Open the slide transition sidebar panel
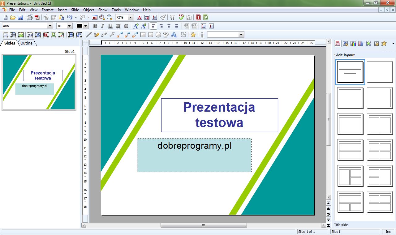Viewport: 396px width, 235px height. 368,43
